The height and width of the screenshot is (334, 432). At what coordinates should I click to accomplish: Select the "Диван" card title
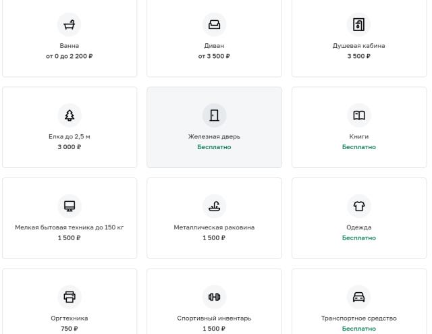tap(214, 46)
